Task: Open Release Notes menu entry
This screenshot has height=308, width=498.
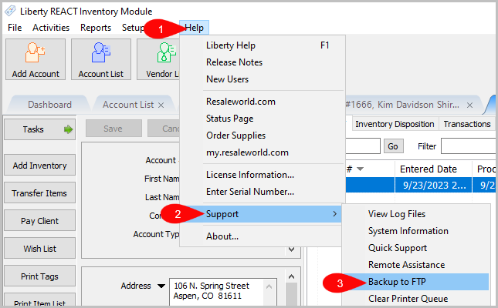Action: click(x=263, y=62)
